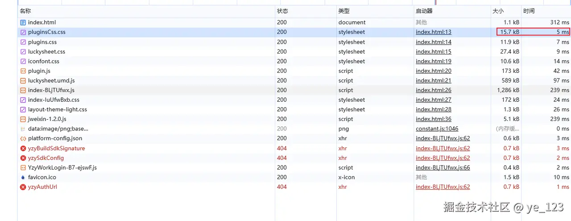Select the failed yzySdkConfig request name
This screenshot has width=571, height=221.
click(x=46, y=158)
